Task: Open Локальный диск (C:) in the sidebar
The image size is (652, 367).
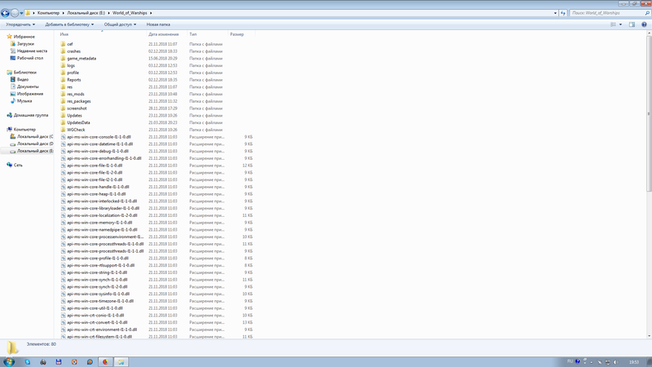Action: click(35, 136)
